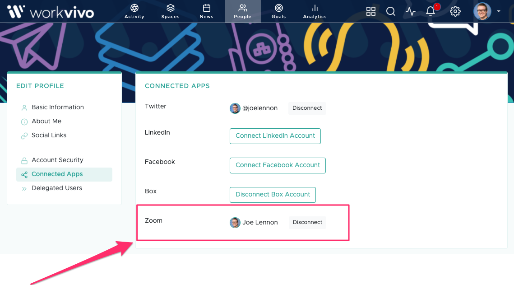Click Connect Facebook Account button
Viewport: 514px width, 285px height.
point(278,165)
